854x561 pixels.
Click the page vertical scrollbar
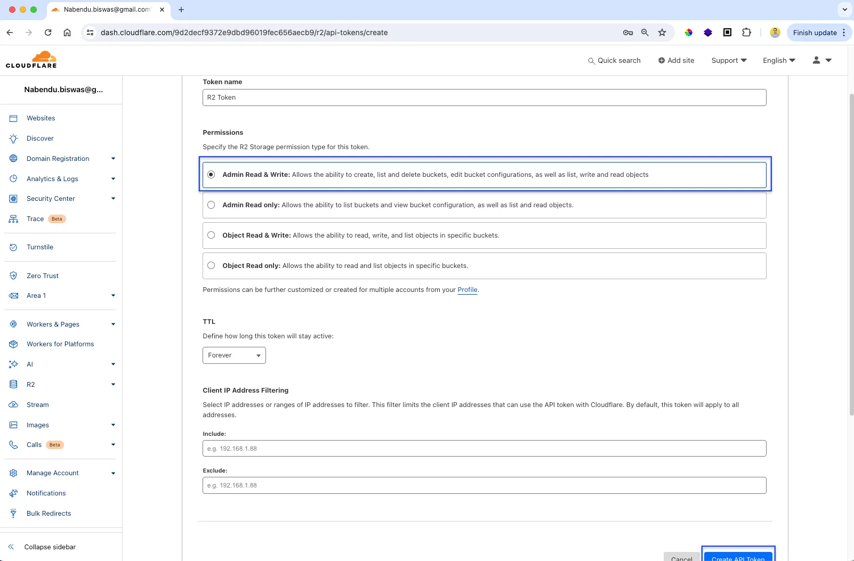pyautogui.click(x=851, y=255)
